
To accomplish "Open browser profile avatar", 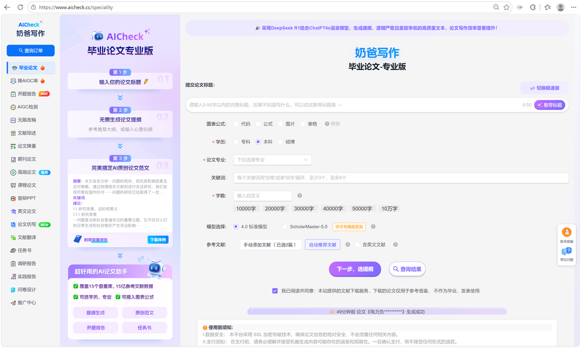I will coord(561,7).
